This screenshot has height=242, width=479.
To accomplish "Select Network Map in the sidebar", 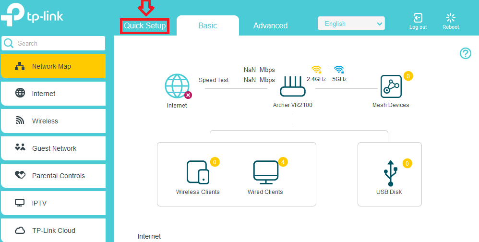I will pos(53,66).
